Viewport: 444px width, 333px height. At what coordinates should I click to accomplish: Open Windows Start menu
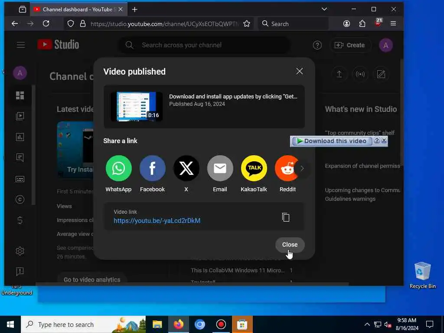[10, 324]
